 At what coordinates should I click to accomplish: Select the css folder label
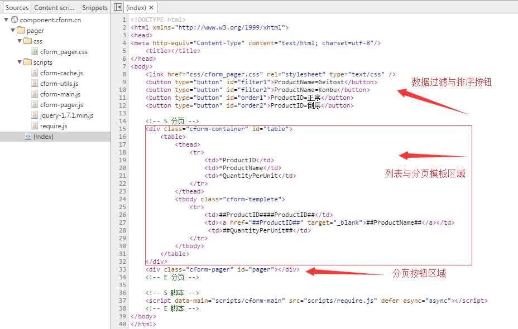coord(37,41)
